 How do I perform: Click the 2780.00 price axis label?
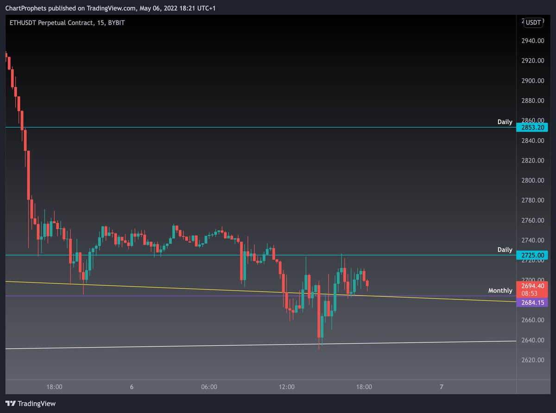(533, 200)
